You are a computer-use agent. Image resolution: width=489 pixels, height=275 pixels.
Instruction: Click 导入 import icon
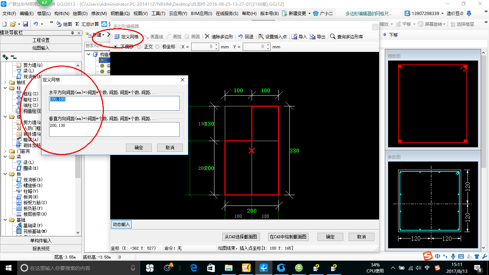299,37
